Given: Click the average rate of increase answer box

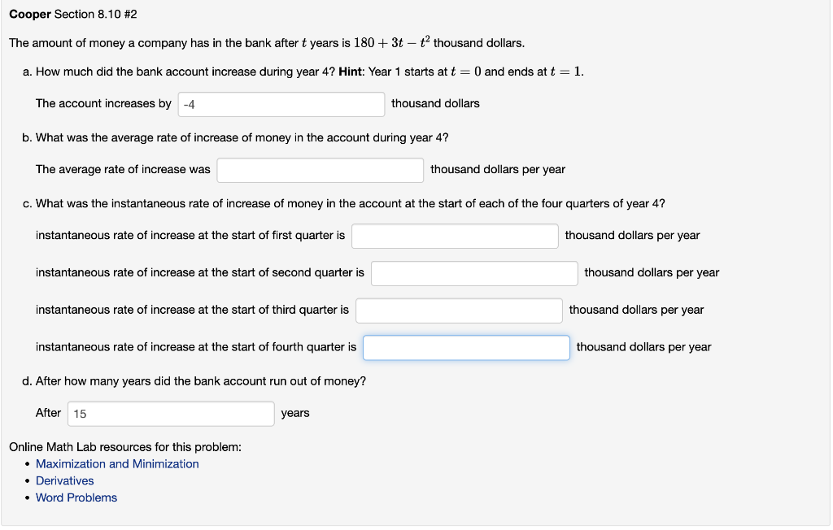Looking at the screenshot, I should pyautogui.click(x=319, y=169).
